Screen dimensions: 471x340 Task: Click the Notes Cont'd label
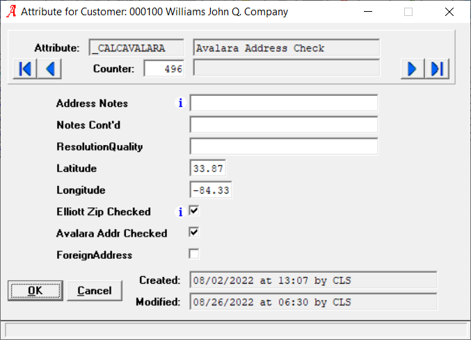(x=88, y=125)
